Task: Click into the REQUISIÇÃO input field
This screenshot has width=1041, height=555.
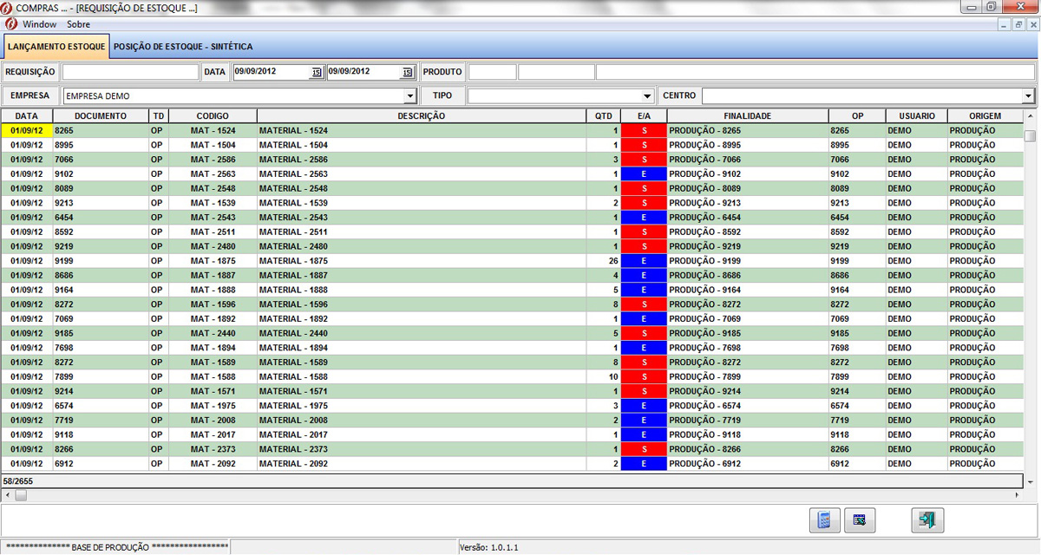Action: click(x=130, y=72)
